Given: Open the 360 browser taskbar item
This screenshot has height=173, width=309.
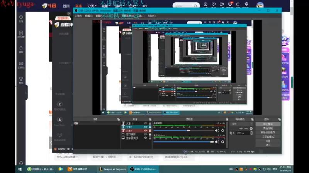Looking at the screenshot, I should point(41,169).
